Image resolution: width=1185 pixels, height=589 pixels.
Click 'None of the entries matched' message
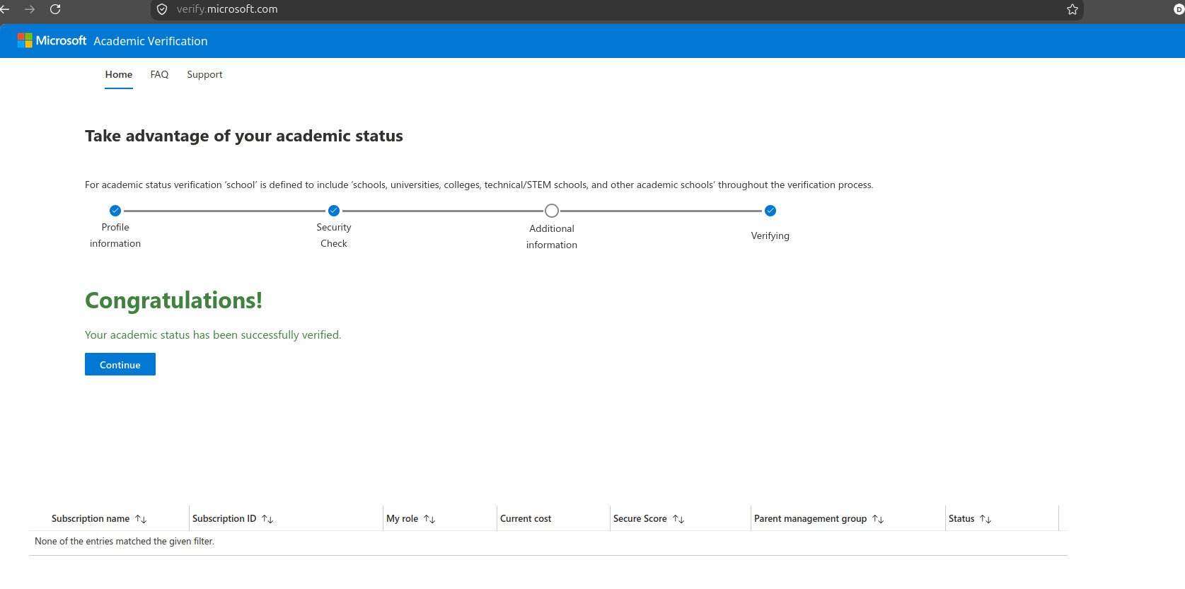[125, 541]
